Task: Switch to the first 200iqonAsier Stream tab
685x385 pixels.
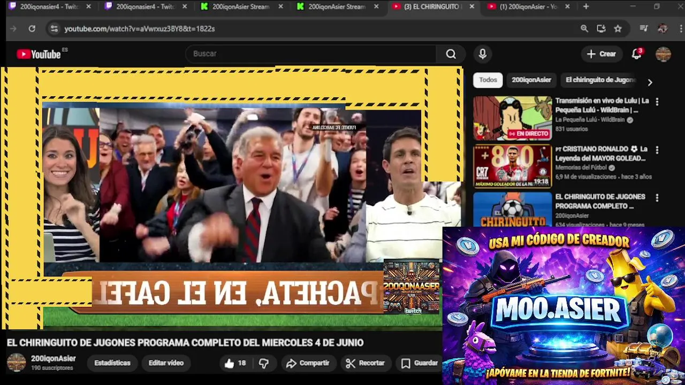Action: (242, 6)
